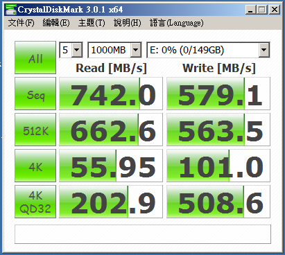Expand the test count dropdown showing 5

point(77,50)
